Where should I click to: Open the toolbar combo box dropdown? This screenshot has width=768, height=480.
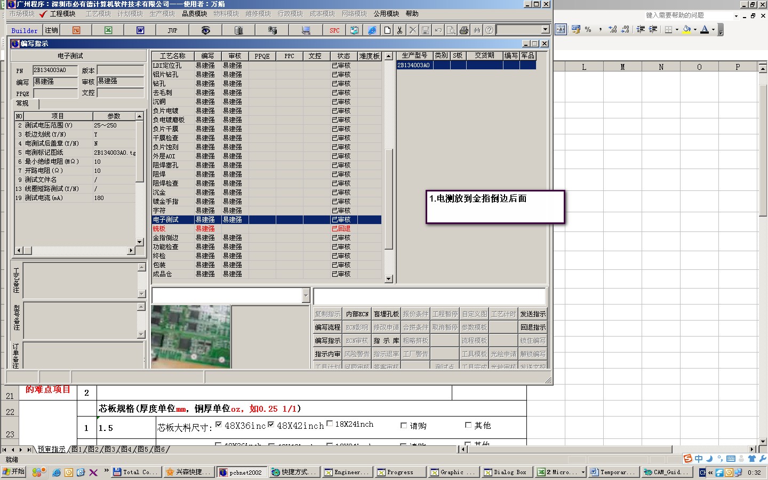545,30
